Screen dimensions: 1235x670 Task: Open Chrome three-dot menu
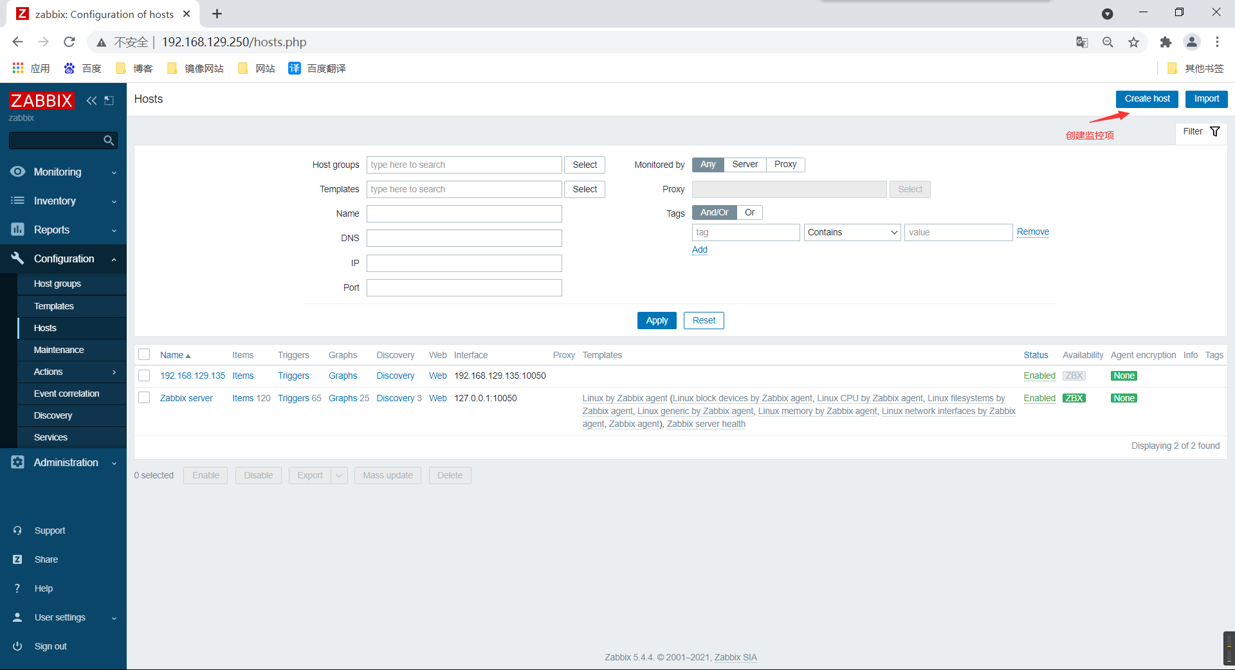(x=1217, y=42)
